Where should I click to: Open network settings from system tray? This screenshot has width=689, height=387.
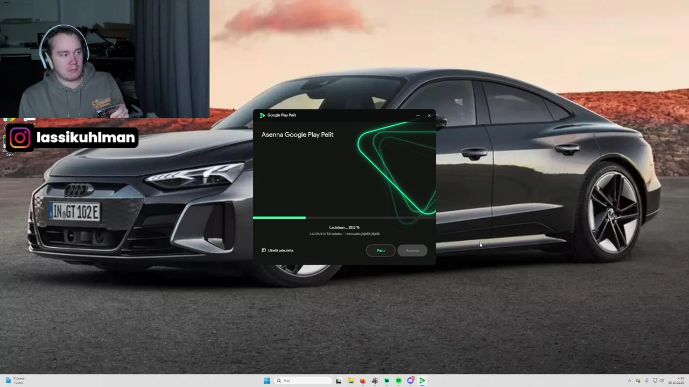click(x=655, y=381)
